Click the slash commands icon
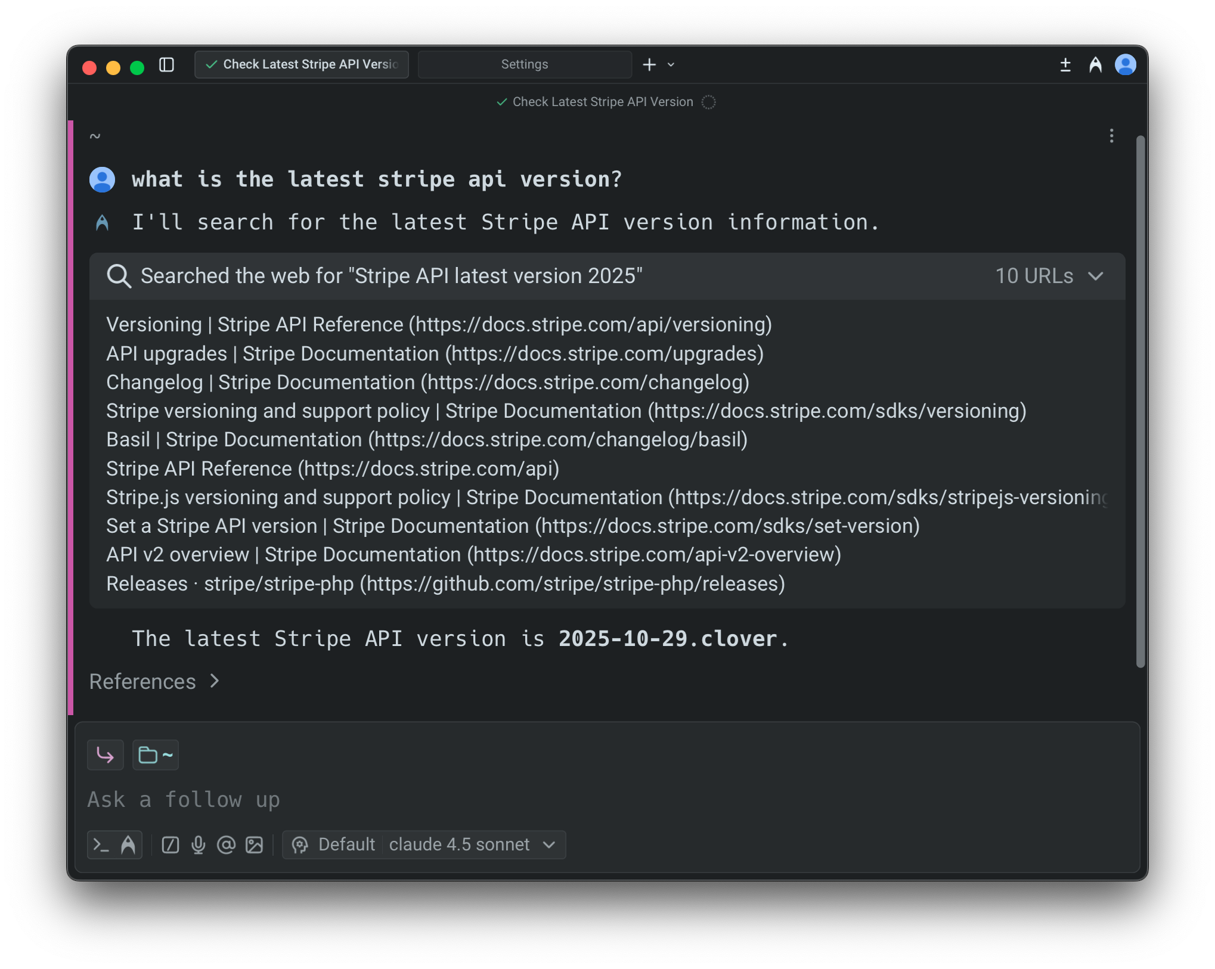The height and width of the screenshot is (969, 1215). tap(171, 845)
